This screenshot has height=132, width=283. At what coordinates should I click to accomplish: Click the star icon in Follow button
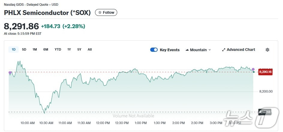click(x=100, y=13)
